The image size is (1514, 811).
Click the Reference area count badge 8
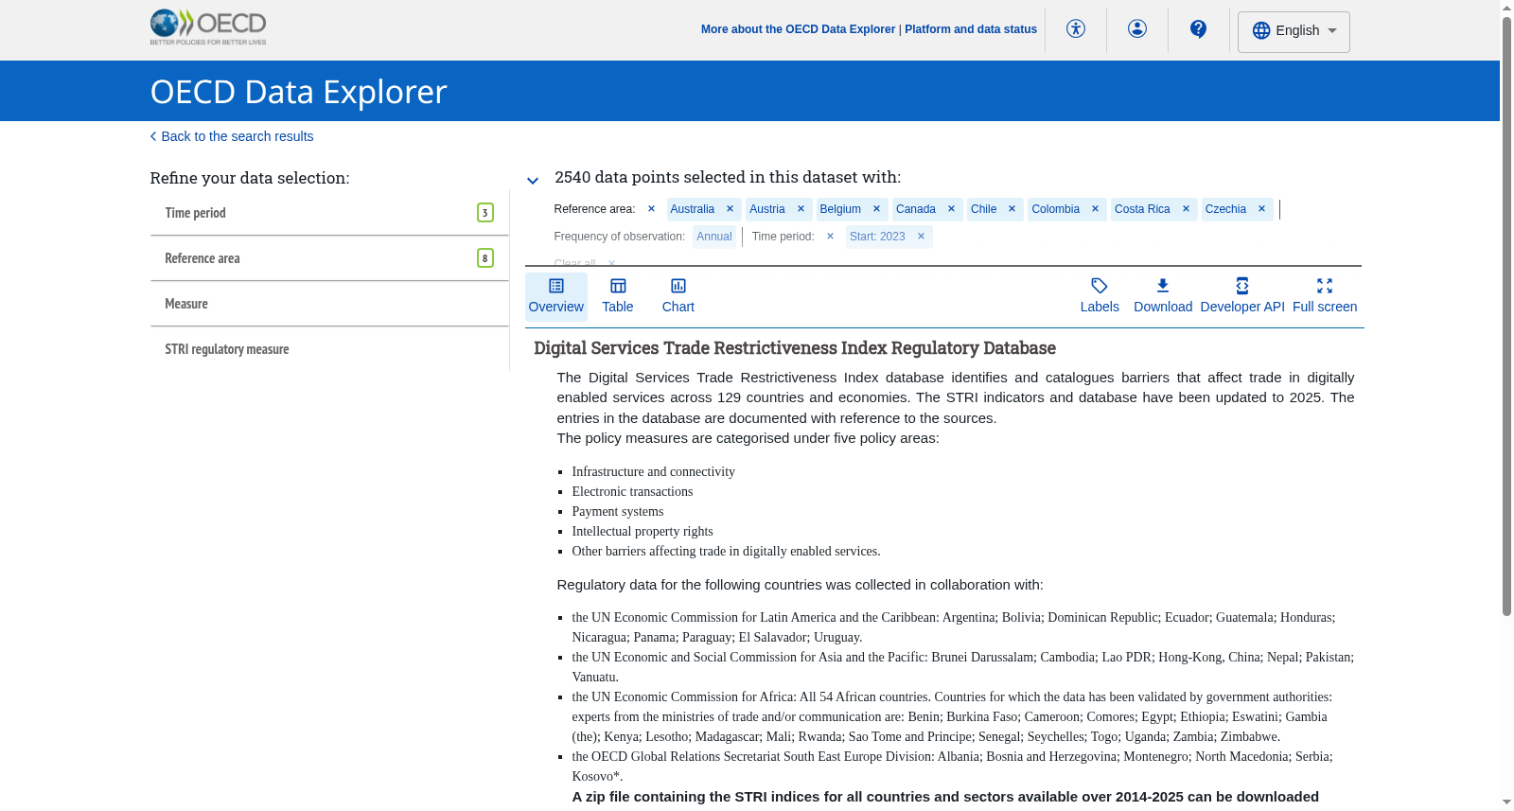click(485, 258)
